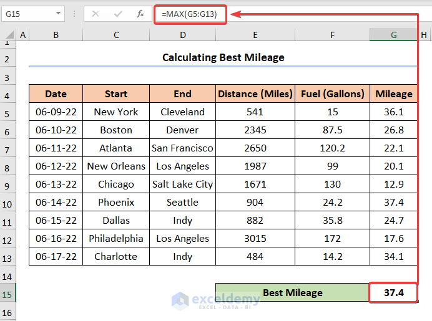
Task: Click the Cancel (X) formula bar icon
Action: (x=96, y=14)
